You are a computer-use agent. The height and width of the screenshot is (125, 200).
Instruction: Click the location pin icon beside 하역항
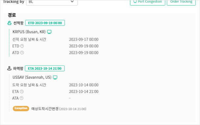[x=9, y=68]
